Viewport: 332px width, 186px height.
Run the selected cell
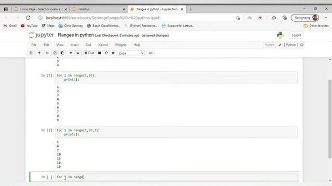tap(89, 53)
